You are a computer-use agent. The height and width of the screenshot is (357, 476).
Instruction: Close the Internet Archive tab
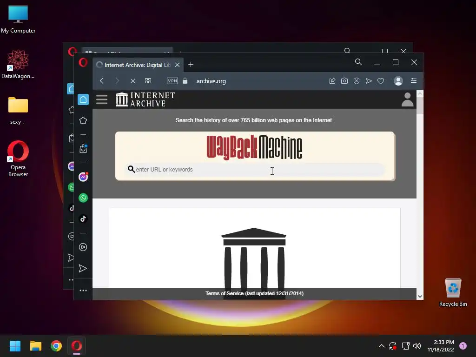pos(177,65)
